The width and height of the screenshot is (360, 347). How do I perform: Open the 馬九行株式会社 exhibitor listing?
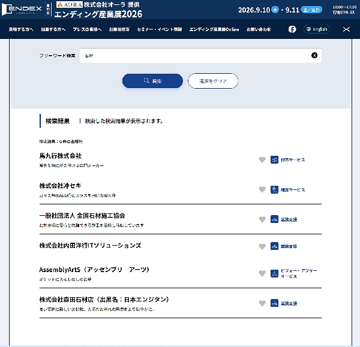61,156
